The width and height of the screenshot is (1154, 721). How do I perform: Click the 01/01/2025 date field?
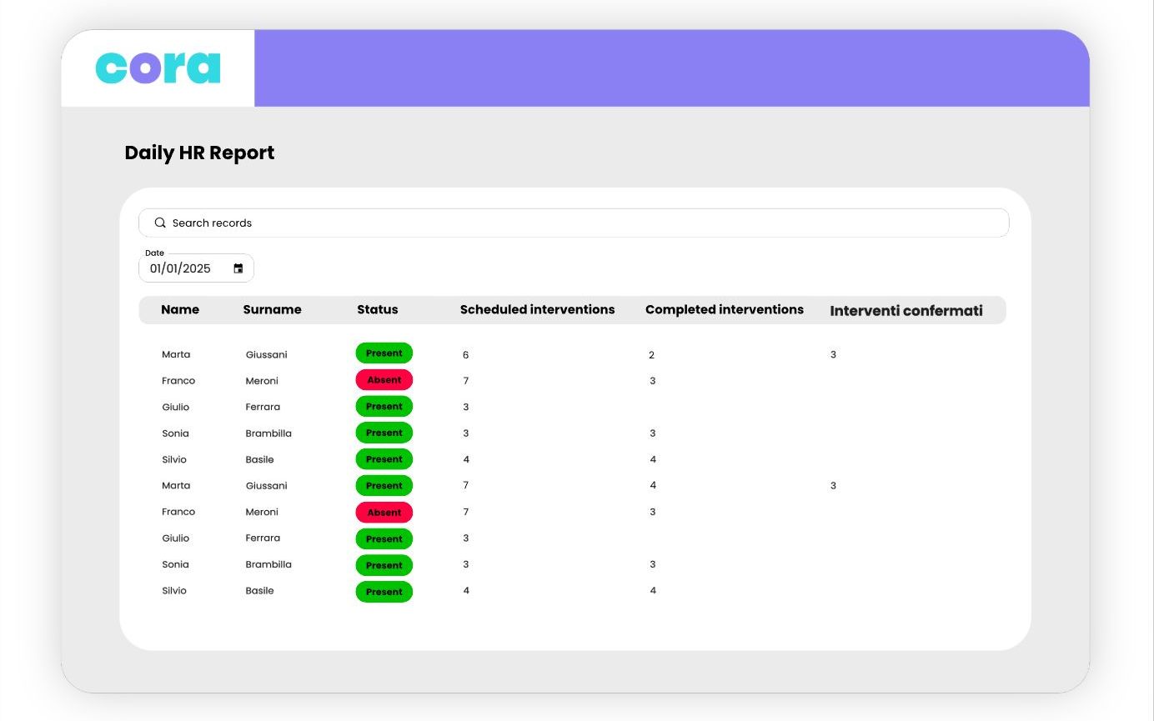point(196,268)
